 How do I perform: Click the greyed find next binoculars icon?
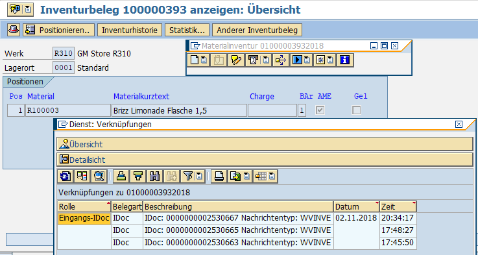172,176
